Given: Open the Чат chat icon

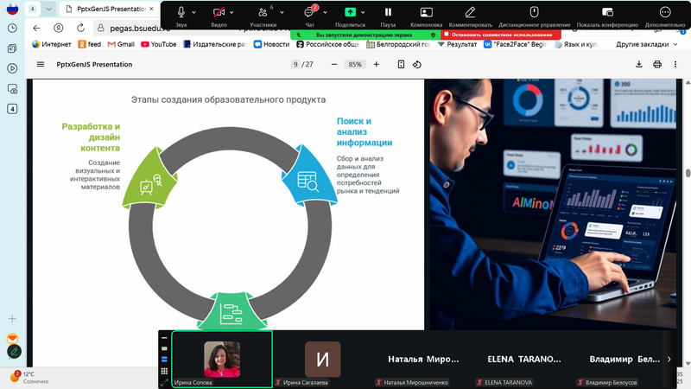Looking at the screenshot, I should pos(309,12).
